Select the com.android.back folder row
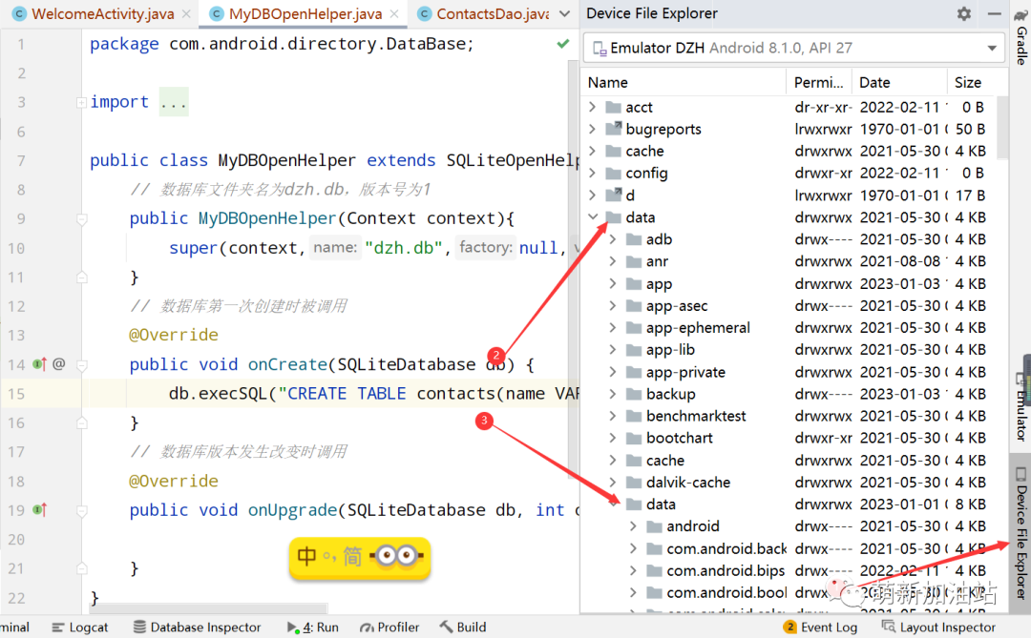The height and width of the screenshot is (638, 1031). 789,548
